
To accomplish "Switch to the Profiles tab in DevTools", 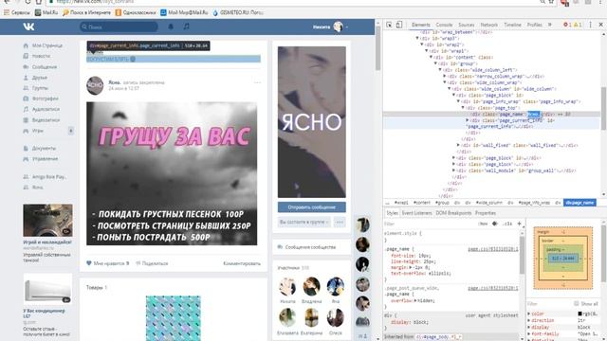I will (x=534, y=25).
